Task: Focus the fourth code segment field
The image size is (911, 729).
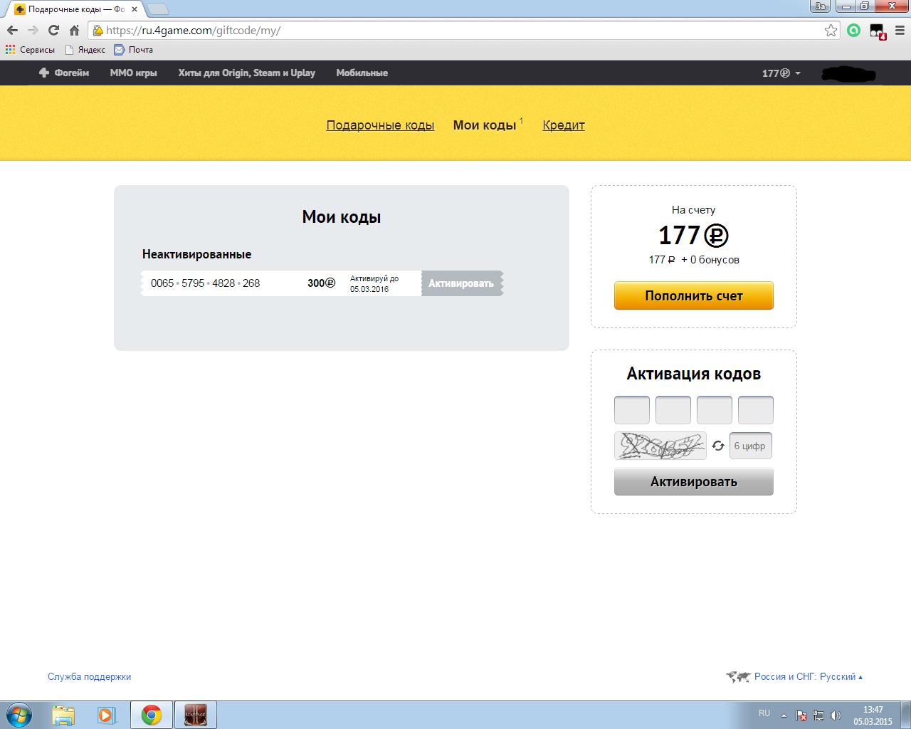Action: (x=756, y=410)
